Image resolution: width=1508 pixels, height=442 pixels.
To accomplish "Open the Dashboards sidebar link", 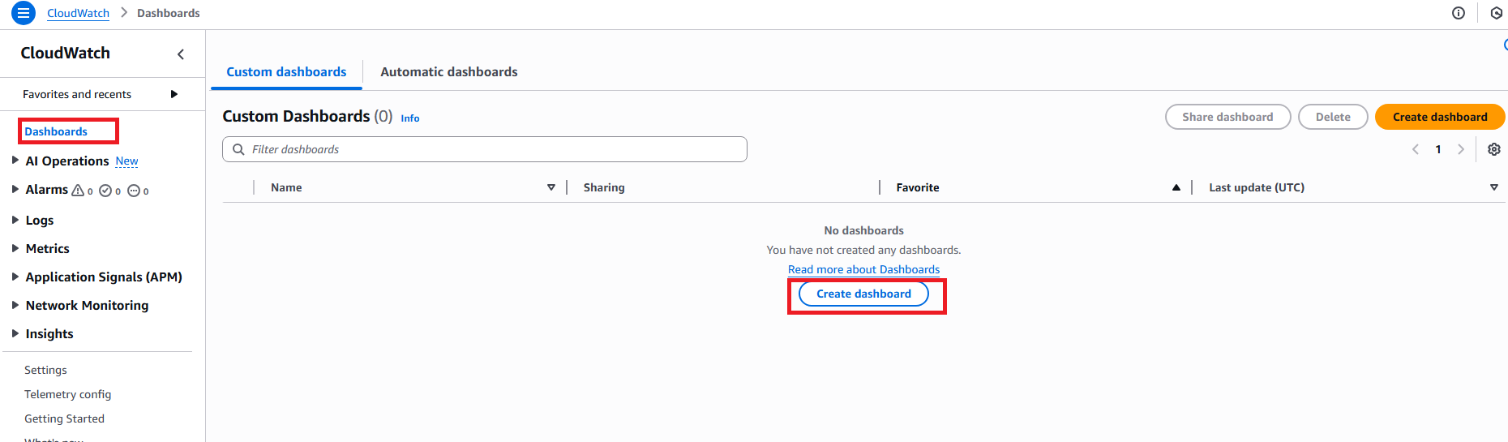I will click(56, 131).
